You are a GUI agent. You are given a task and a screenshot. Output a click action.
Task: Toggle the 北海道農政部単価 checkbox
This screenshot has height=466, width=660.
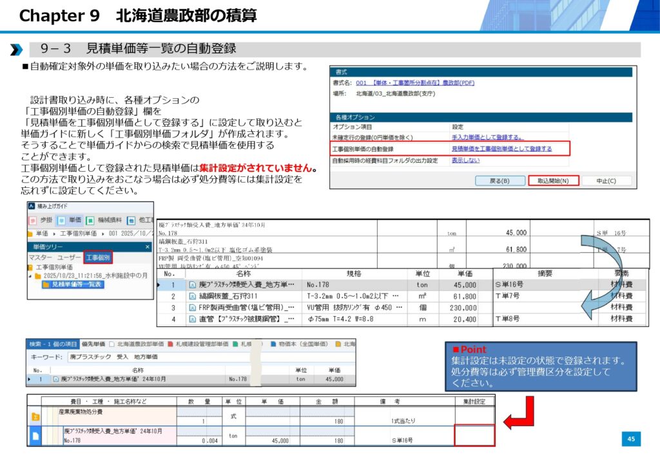coord(112,344)
